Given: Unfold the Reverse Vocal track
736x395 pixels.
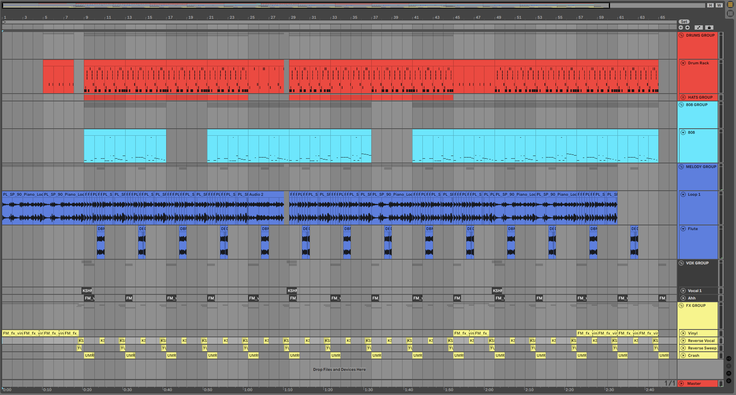Looking at the screenshot, I should (683, 340).
